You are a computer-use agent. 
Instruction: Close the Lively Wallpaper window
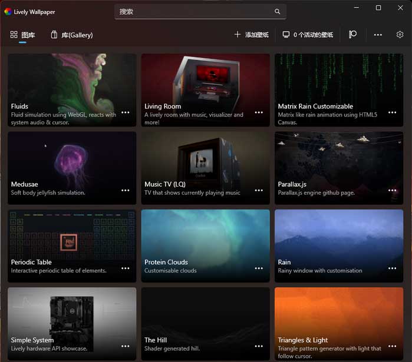coord(400,8)
